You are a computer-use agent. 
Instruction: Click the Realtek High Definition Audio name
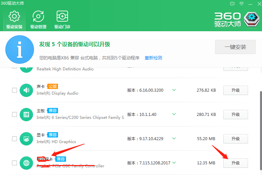pos(65,69)
